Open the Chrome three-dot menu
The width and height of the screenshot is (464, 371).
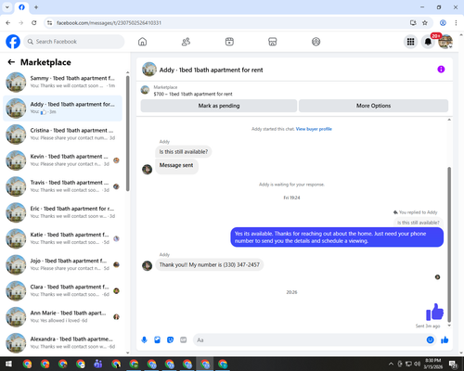[x=456, y=22]
